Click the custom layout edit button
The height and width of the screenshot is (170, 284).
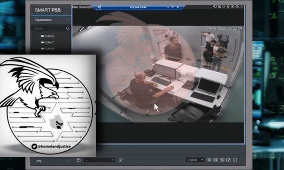click(x=229, y=160)
